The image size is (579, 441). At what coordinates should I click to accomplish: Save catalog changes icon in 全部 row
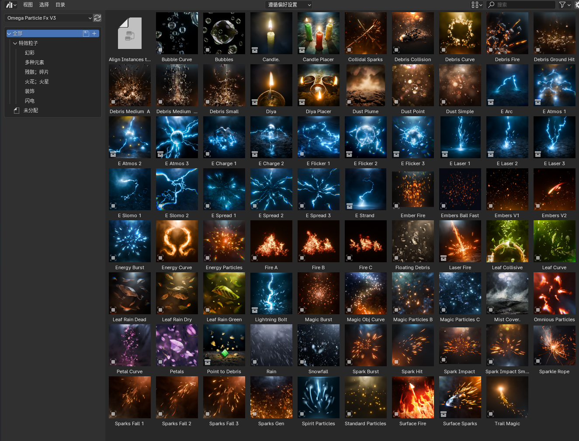[86, 34]
